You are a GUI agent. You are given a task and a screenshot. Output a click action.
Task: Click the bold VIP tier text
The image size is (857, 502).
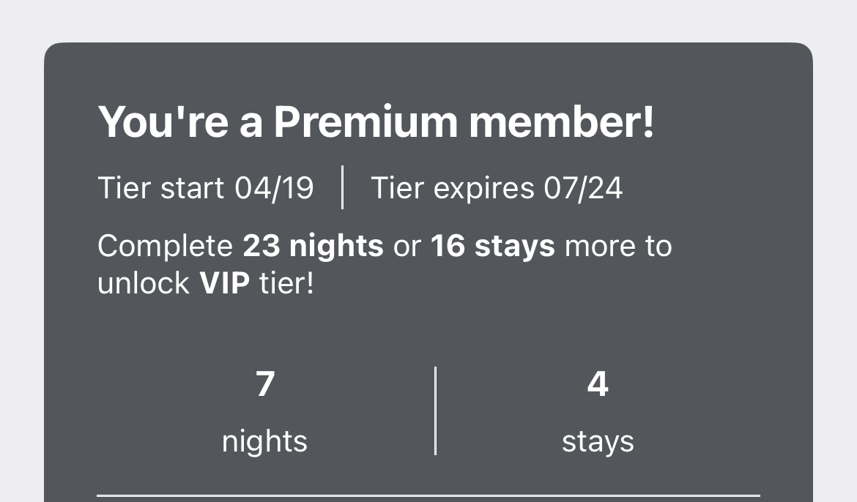pos(225,283)
